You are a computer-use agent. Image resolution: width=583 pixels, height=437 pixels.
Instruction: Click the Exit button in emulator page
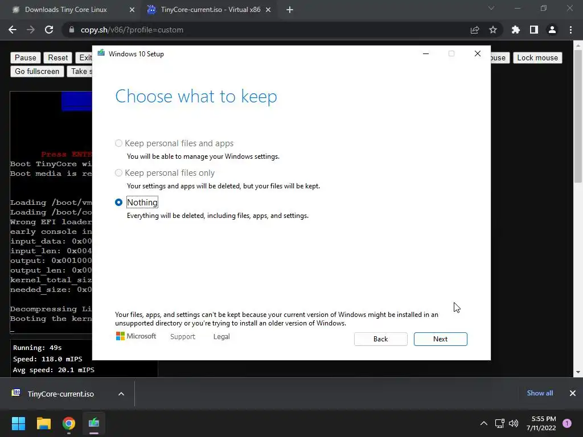[84, 57]
